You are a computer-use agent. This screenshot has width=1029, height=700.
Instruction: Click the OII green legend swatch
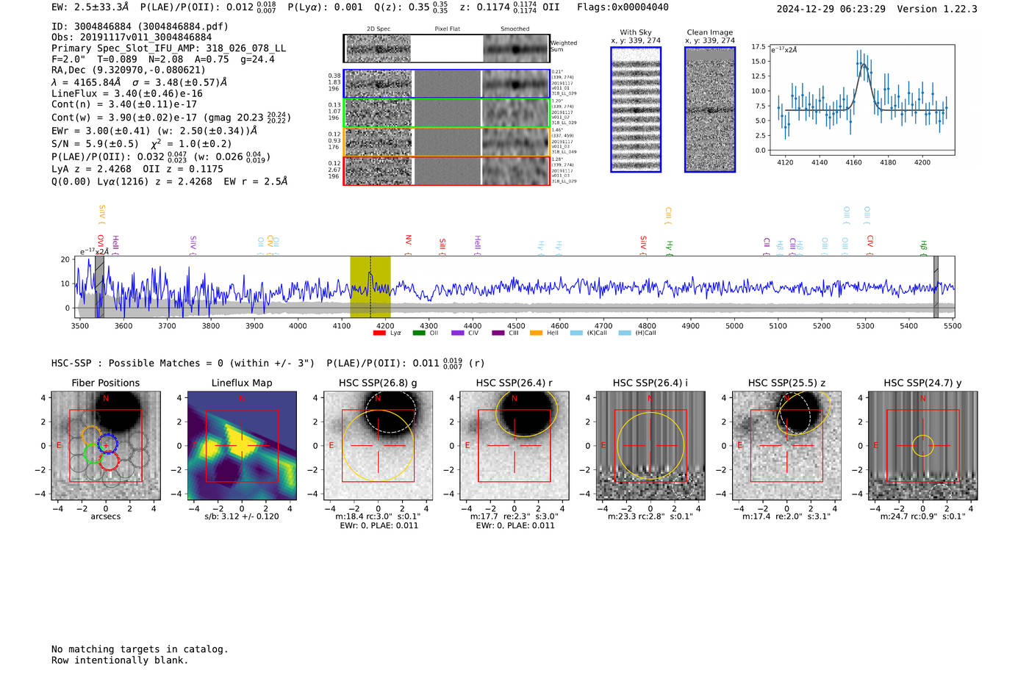click(x=418, y=333)
